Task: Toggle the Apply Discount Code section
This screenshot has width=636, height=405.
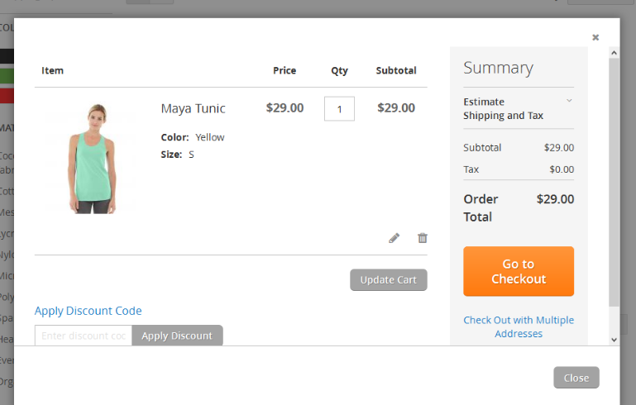Action: pos(88,311)
